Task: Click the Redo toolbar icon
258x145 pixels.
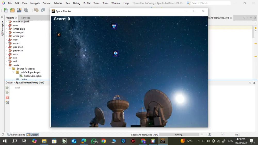Action: pyautogui.click(x=43, y=10)
